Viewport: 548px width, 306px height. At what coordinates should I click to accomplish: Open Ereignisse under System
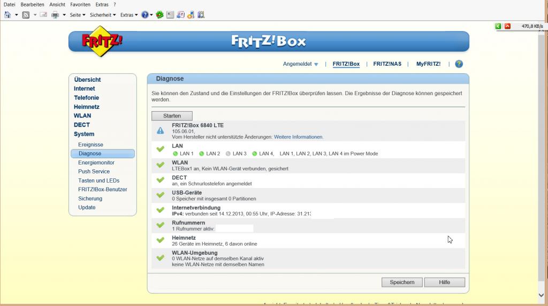click(90, 144)
